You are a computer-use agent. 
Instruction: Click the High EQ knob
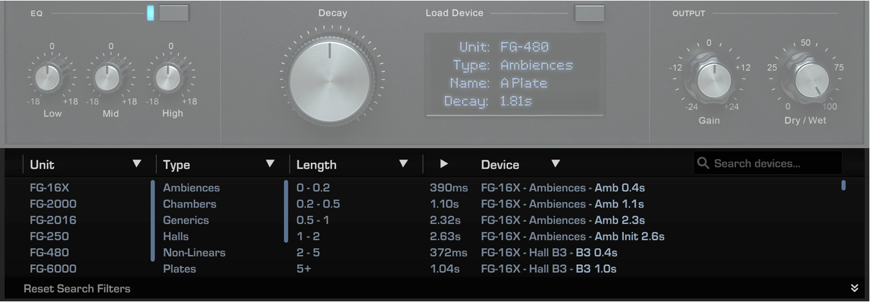tap(167, 77)
